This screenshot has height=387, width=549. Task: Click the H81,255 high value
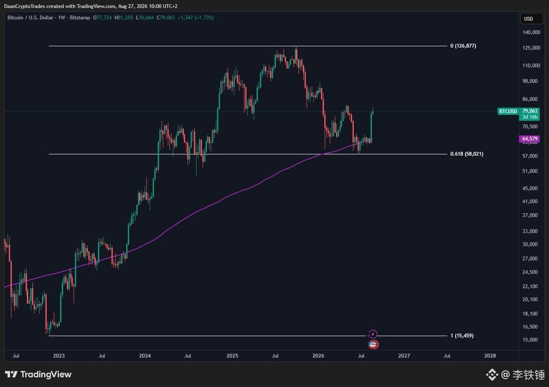point(124,17)
